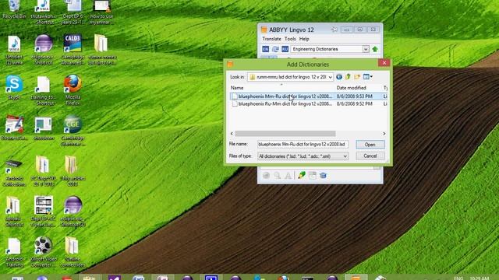Screen dimensions: 499x280
Task: Open the View Menu dropdown icon
Action: click(367, 77)
